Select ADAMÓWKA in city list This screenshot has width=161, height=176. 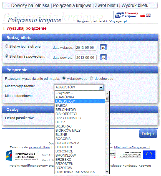point(80,97)
